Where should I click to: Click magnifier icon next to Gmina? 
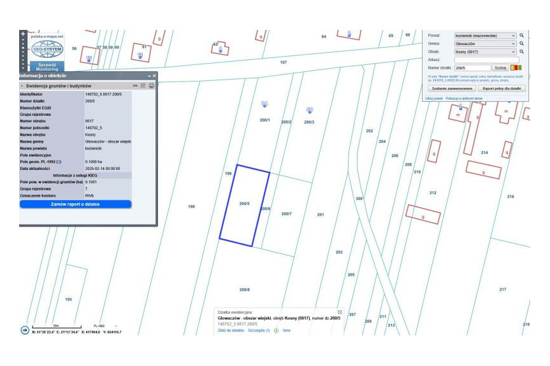[x=521, y=44]
